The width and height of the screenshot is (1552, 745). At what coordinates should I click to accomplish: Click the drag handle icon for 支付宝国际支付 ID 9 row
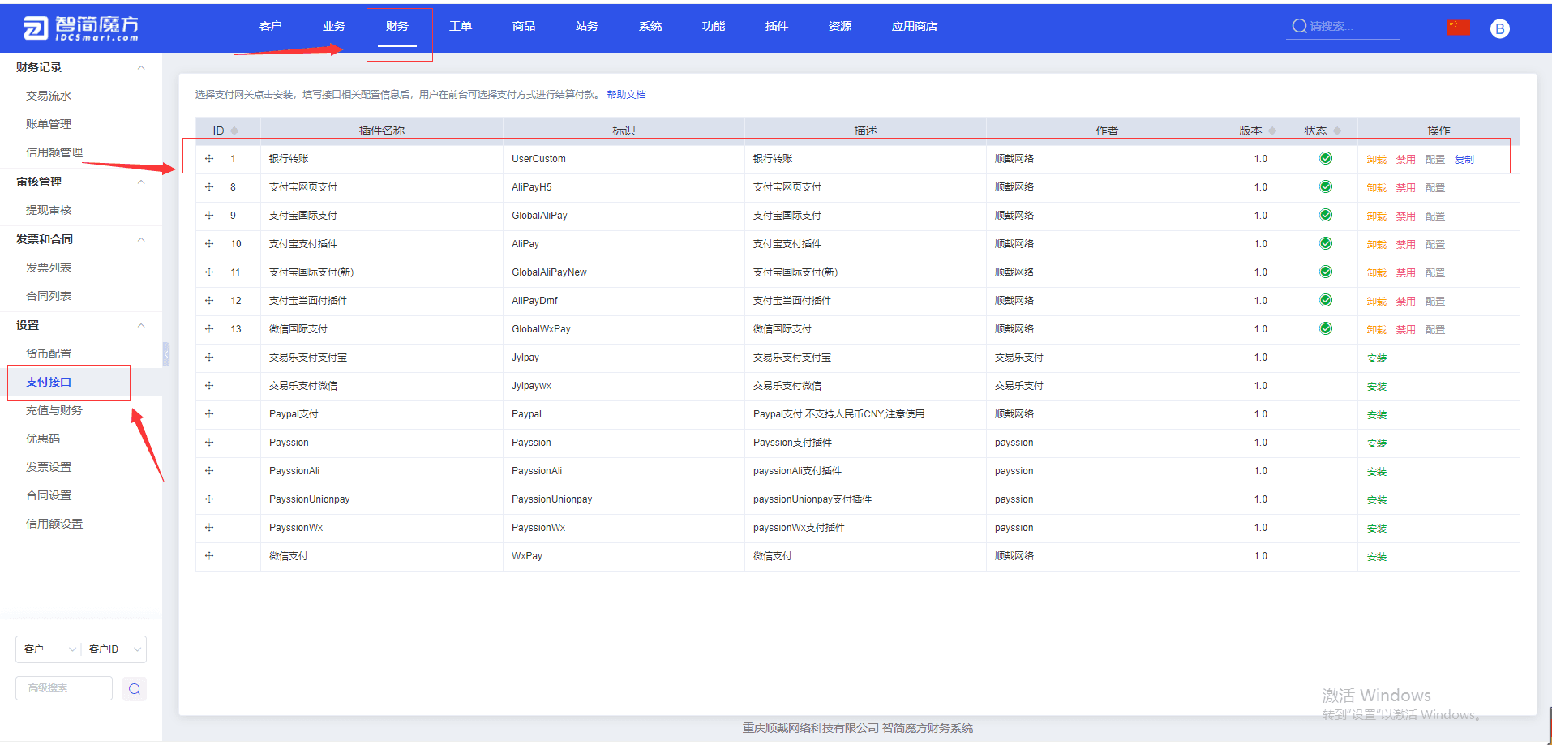(x=209, y=216)
